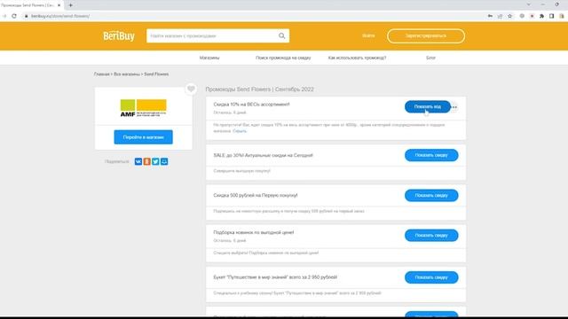Viewport: 568px width, 319px height.
Task: Open the browser side panel icon
Action: pos(551,16)
